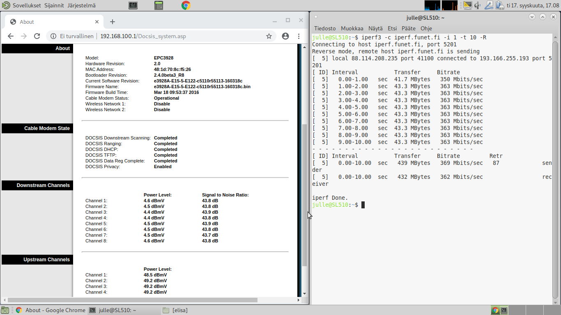This screenshot has height=315, width=561.
Task: Click the address bar URL field
Action: pos(164,36)
